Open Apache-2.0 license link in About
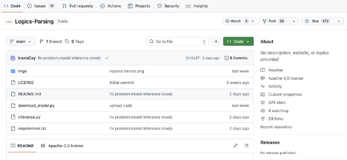The width and height of the screenshot is (347, 160). point(282,78)
